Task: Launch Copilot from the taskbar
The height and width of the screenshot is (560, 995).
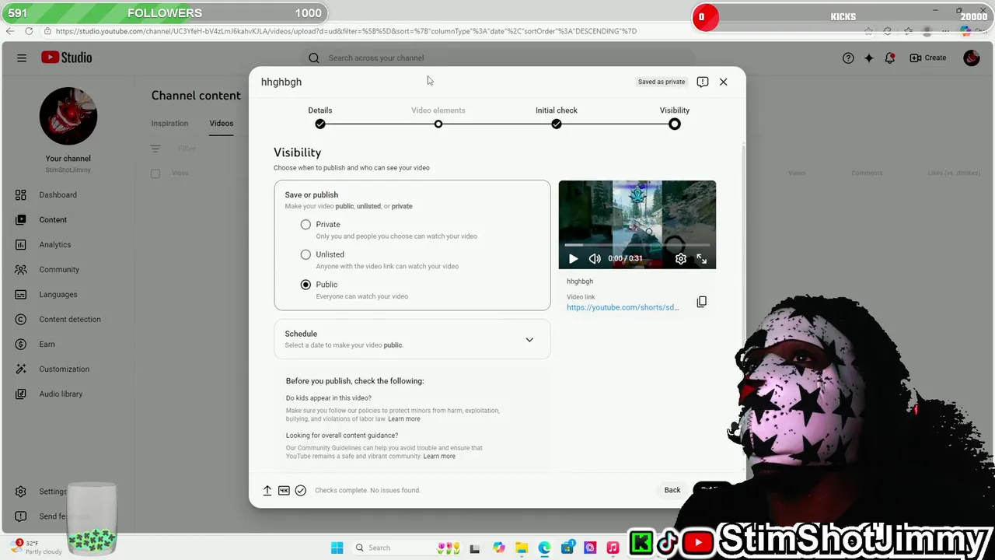Action: coord(498,548)
